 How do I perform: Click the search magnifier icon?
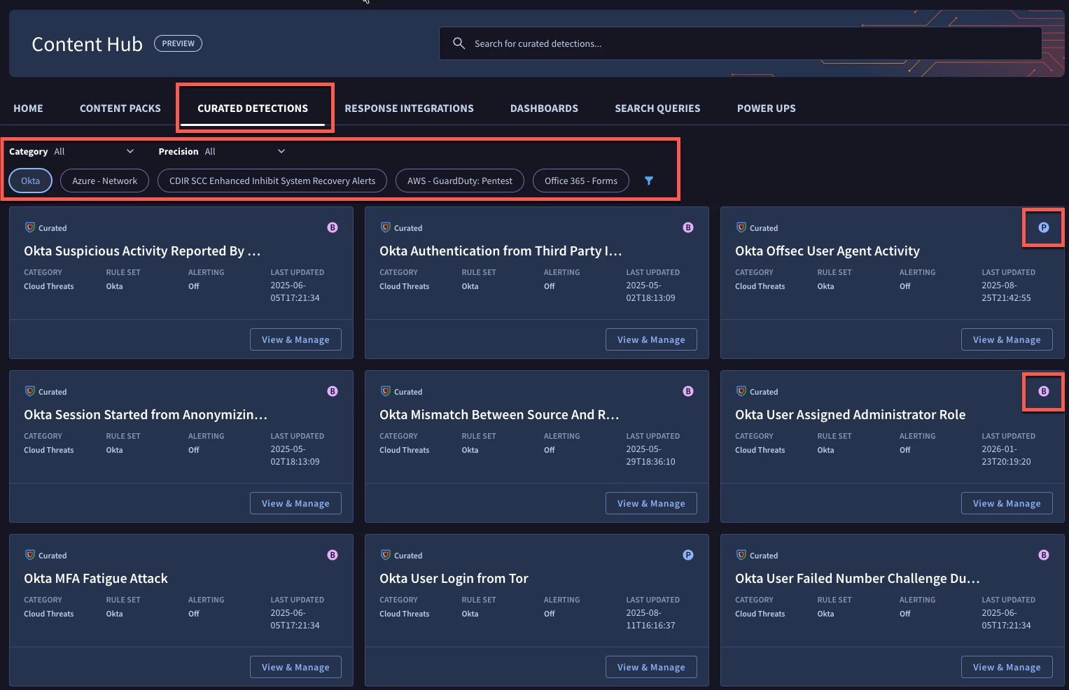click(459, 43)
